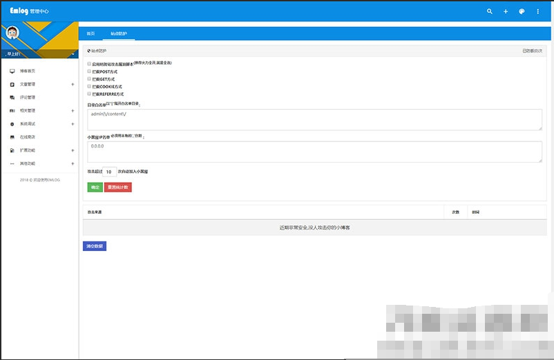Enable the 拦截POST方式 checkbox

(89, 71)
